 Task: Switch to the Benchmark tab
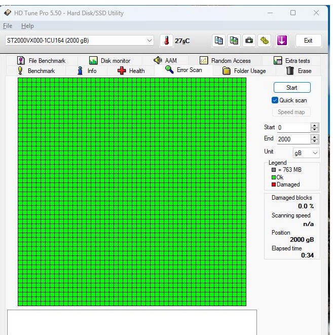pyautogui.click(x=36, y=71)
